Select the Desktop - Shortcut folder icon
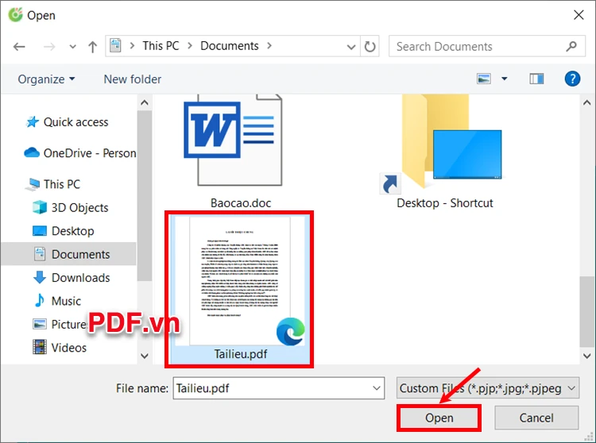Screen dimensions: 596x443 tap(441, 144)
